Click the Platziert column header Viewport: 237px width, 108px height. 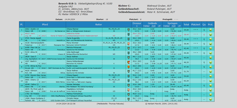pos(196,25)
